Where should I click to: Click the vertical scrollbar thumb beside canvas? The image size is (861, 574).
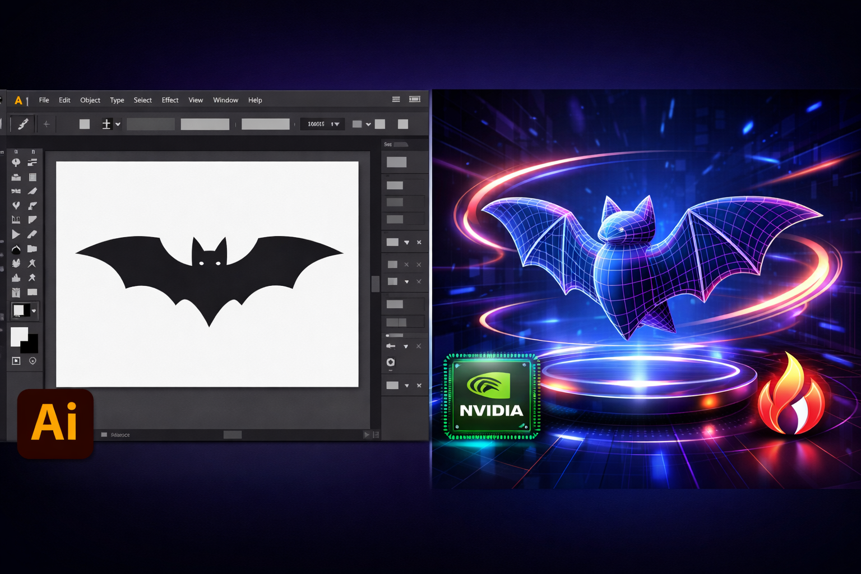375,284
